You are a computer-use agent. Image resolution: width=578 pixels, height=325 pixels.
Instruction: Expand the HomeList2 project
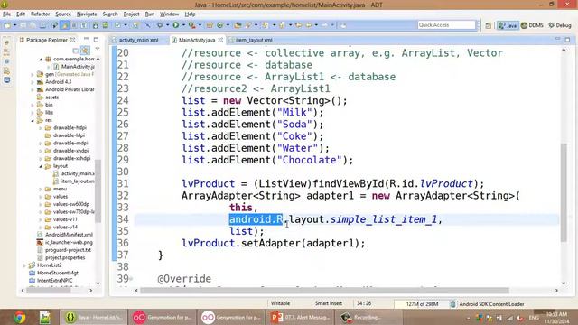point(24,265)
